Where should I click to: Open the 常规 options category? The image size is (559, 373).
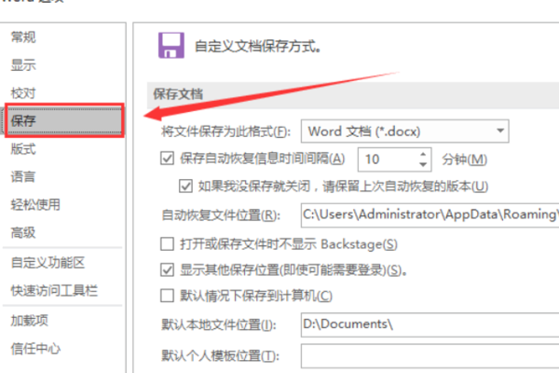click(23, 37)
